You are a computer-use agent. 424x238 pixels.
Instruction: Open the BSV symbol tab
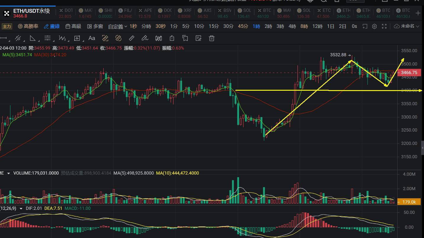(x=224, y=13)
